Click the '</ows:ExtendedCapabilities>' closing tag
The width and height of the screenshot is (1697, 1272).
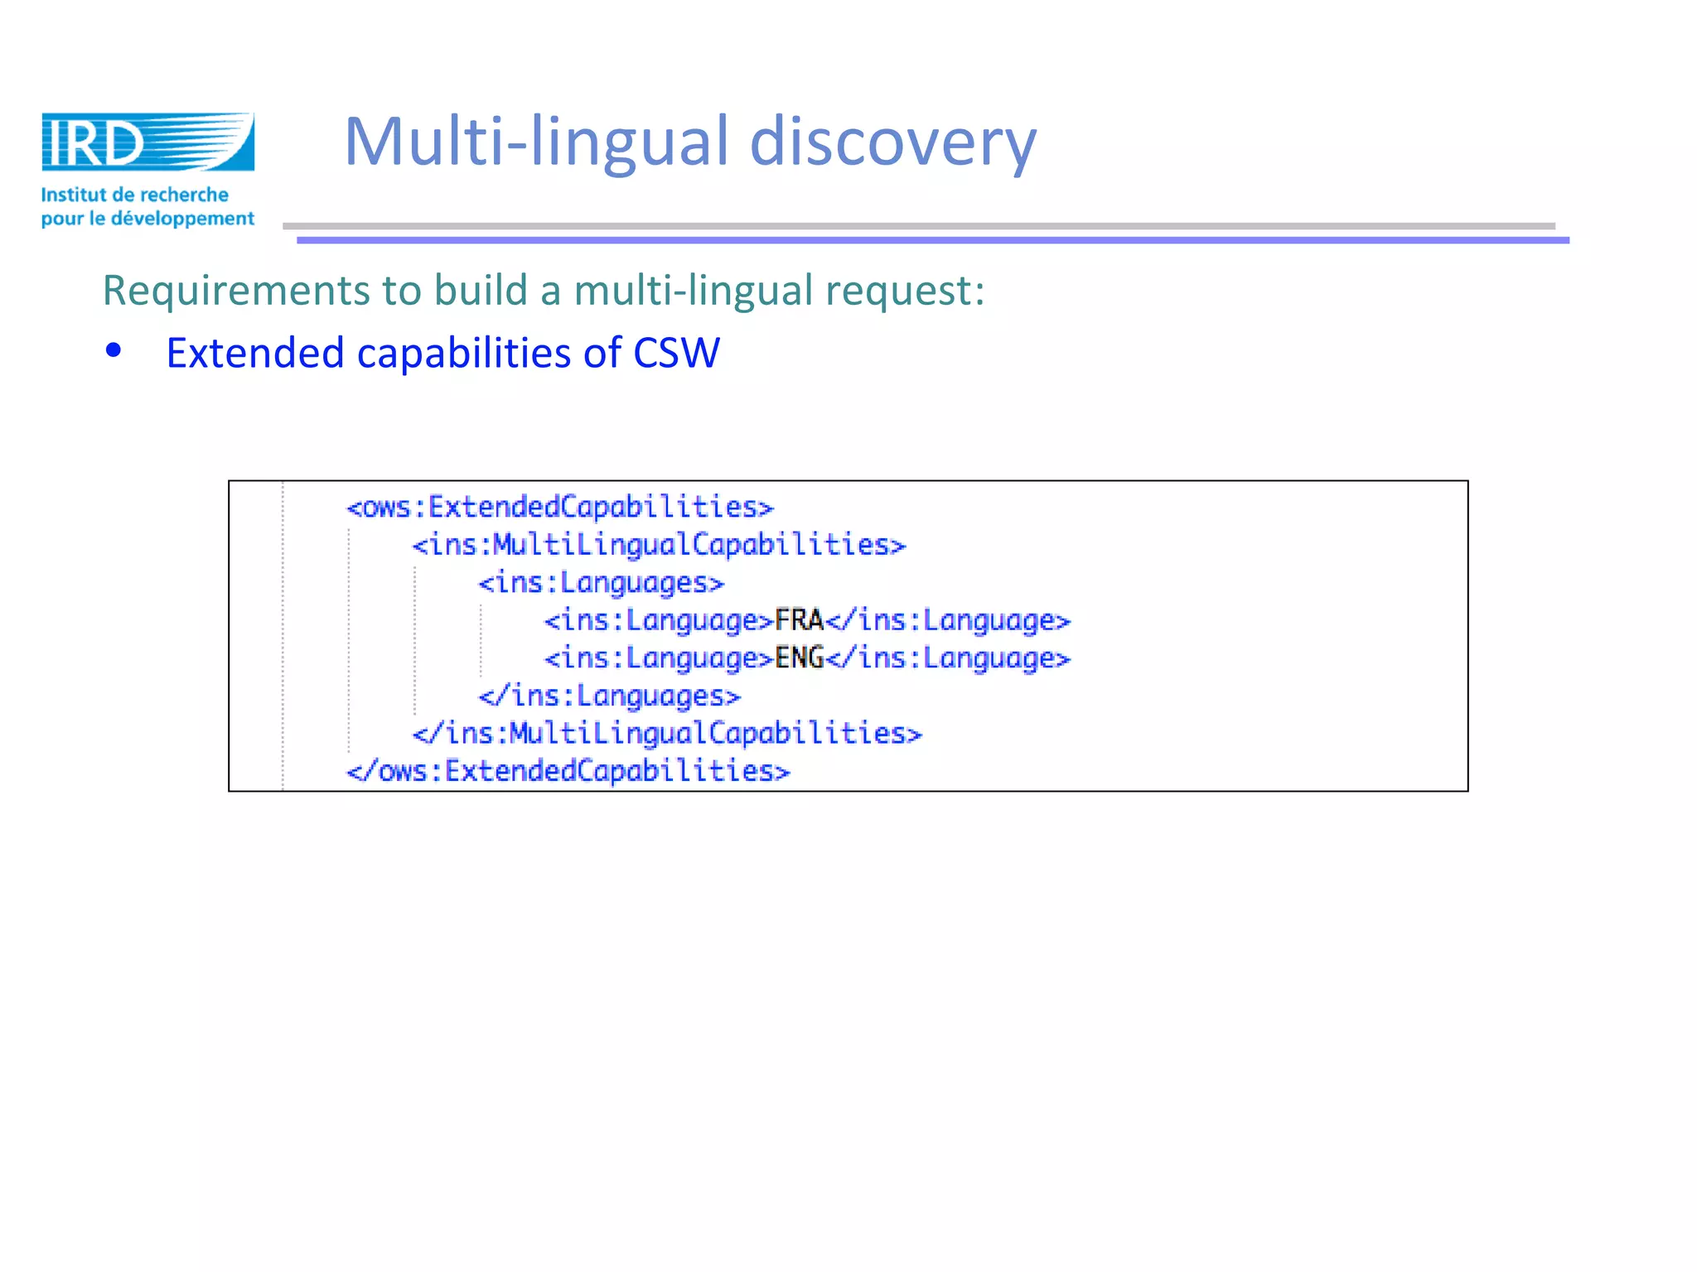[568, 771]
